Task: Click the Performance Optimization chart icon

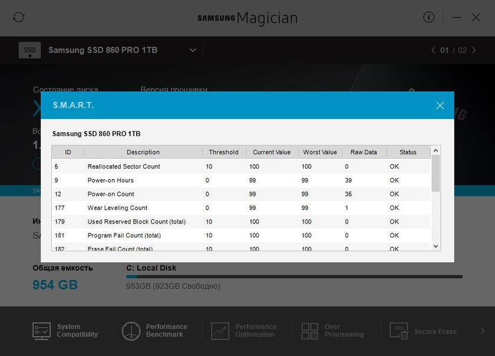Action: 220,331
